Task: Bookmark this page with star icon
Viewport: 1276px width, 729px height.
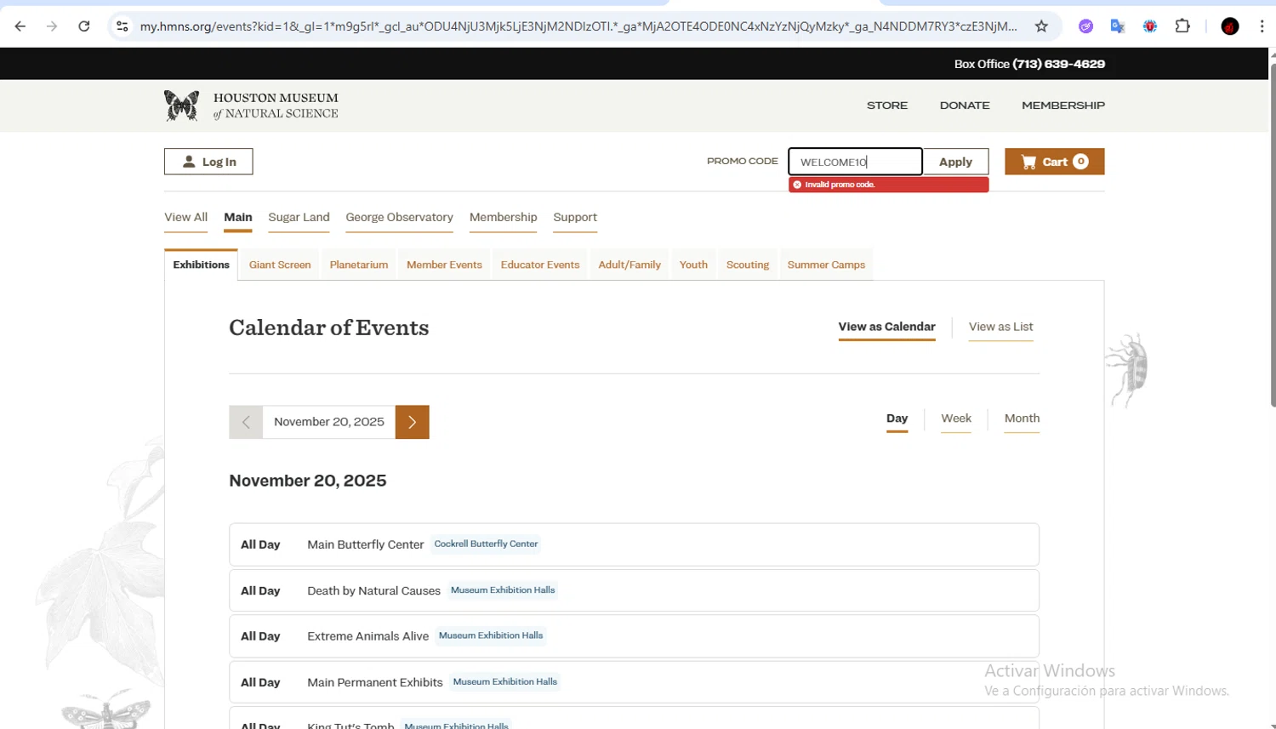Action: [1041, 26]
